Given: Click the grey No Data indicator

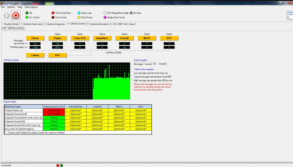Looking at the screenshot, I should pos(131,13).
